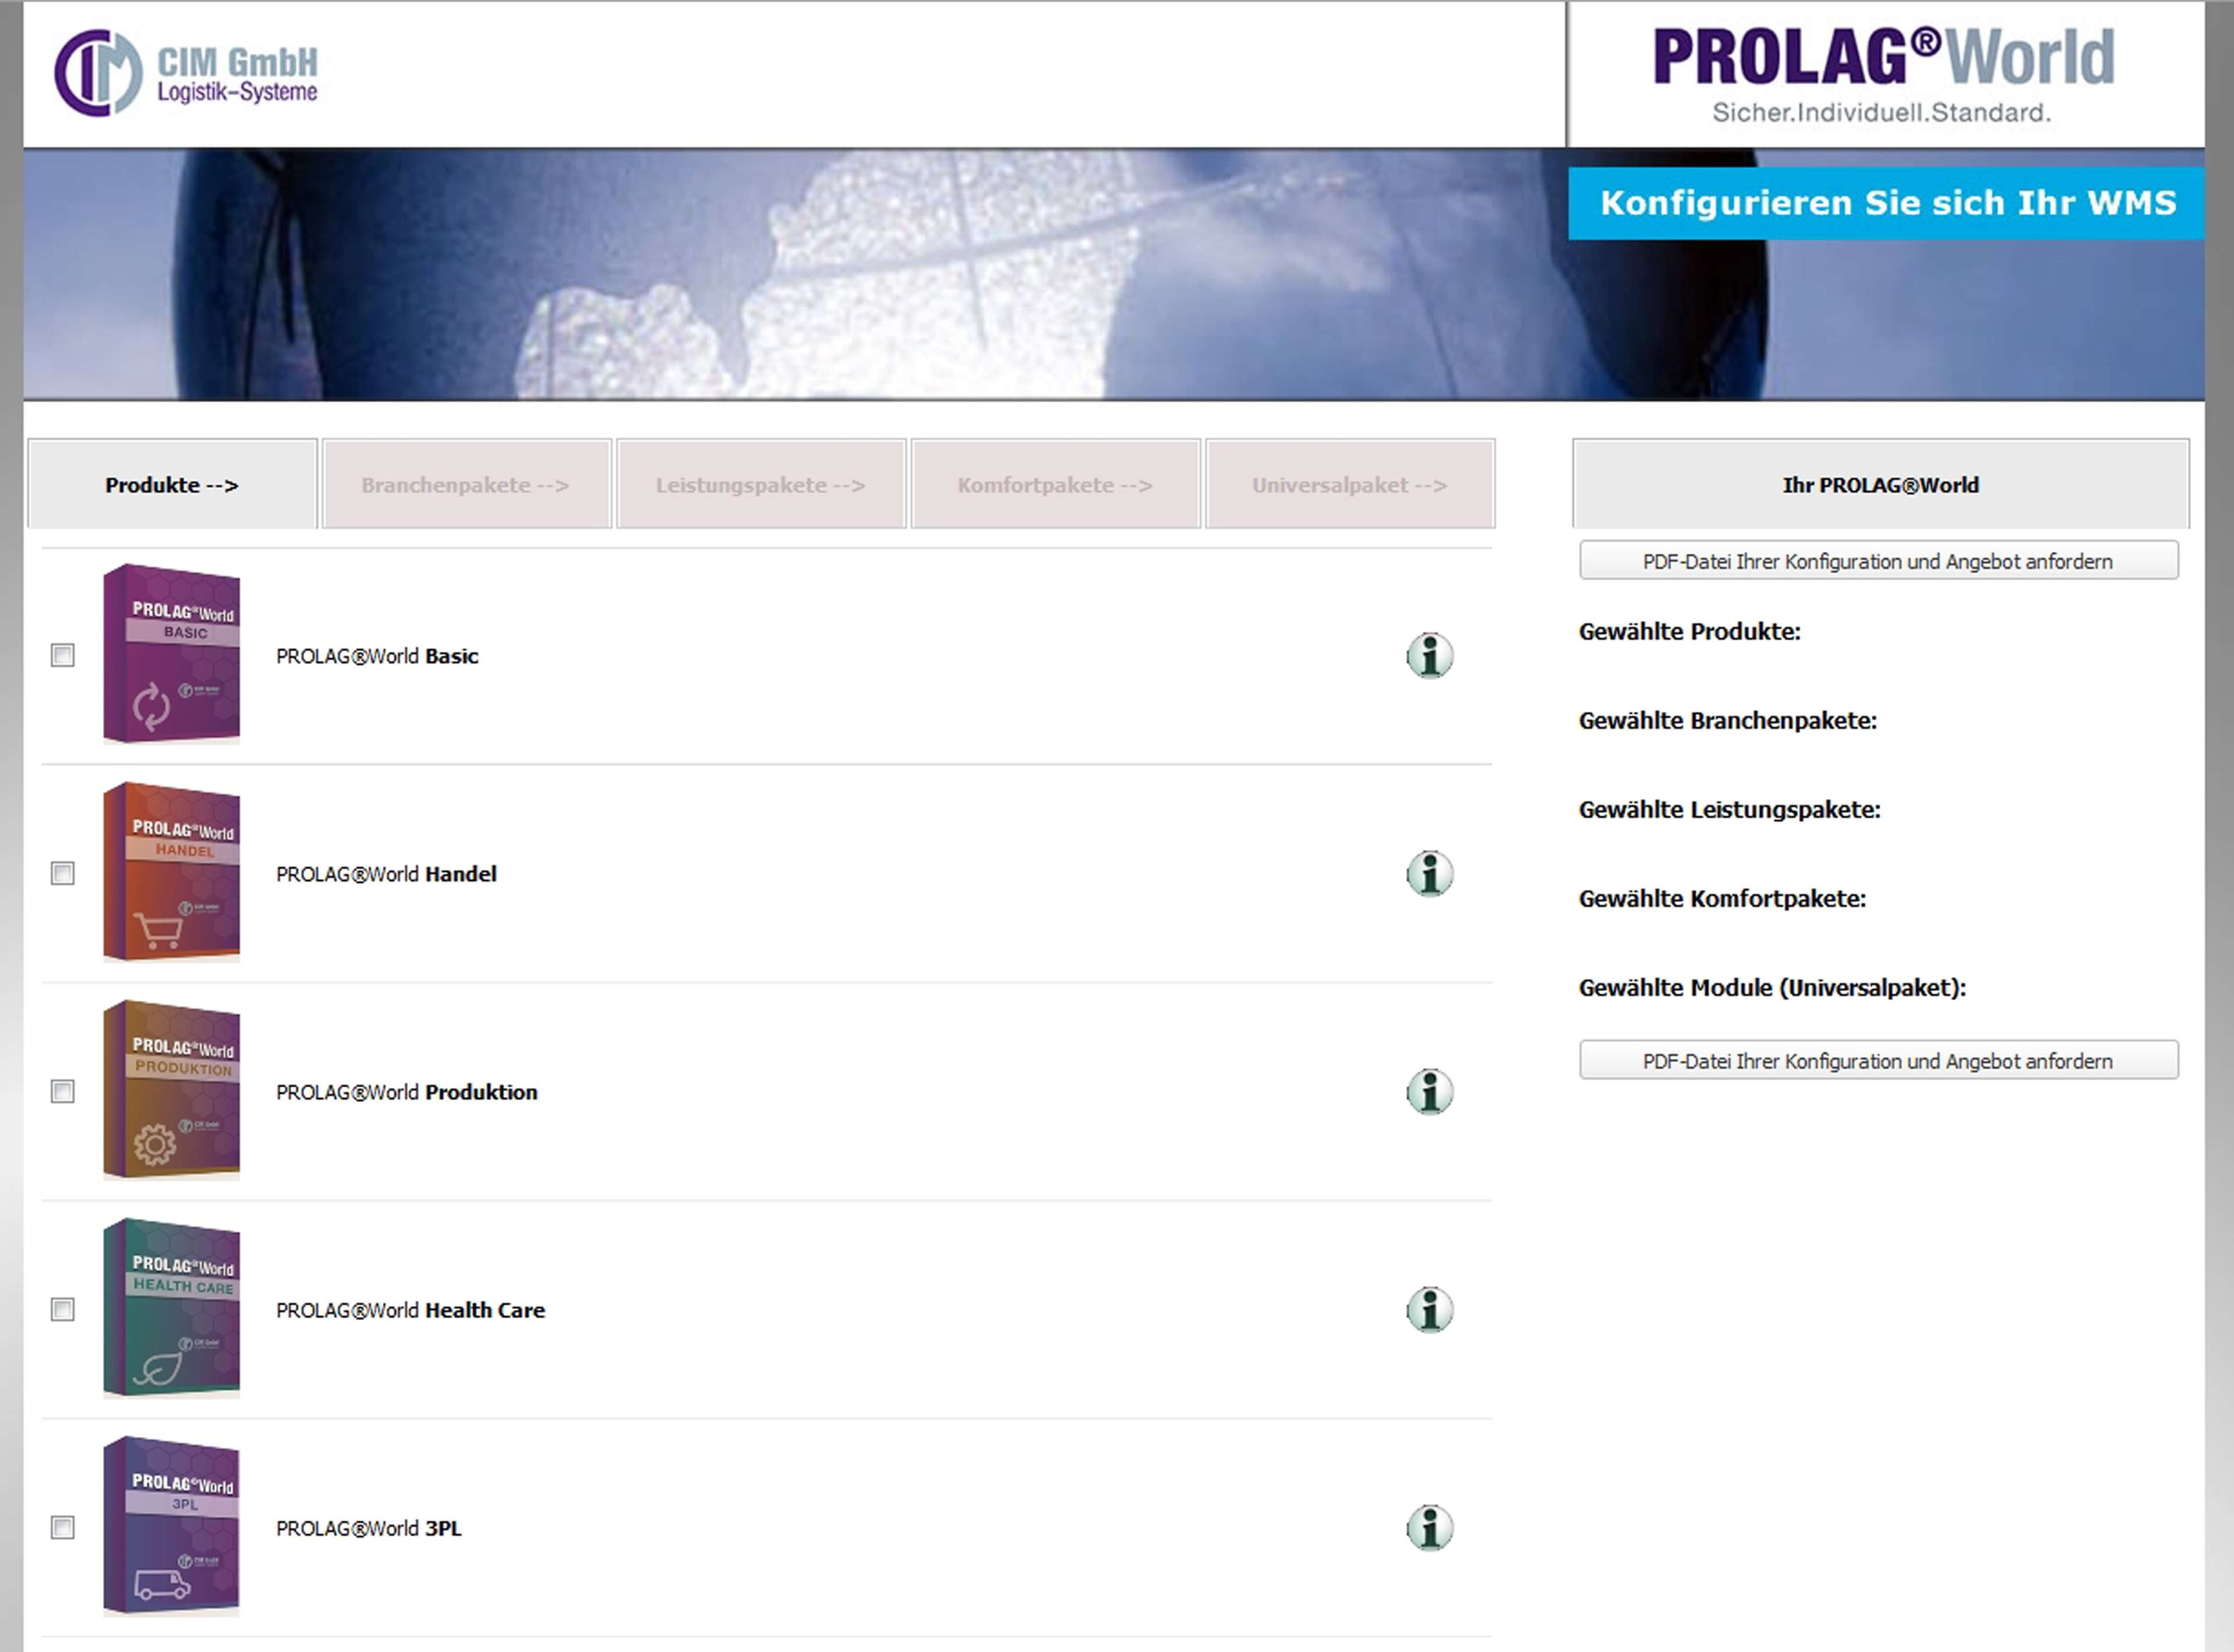Image resolution: width=2234 pixels, height=1652 pixels.
Task: Tick the PROLAG World Handel checkbox
Action: click(x=63, y=874)
